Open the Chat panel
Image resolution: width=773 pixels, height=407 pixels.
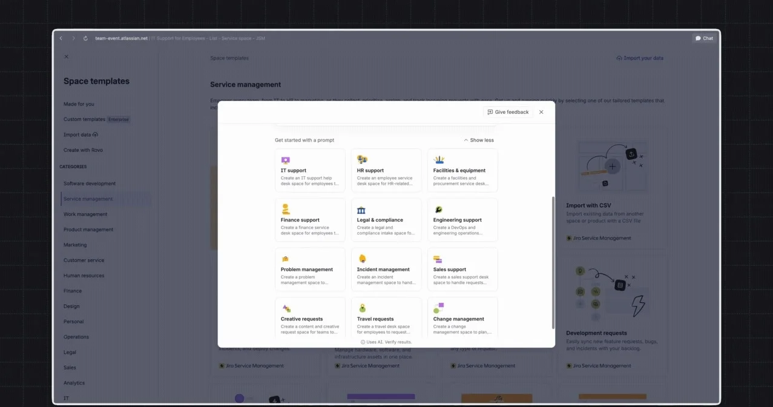(704, 38)
